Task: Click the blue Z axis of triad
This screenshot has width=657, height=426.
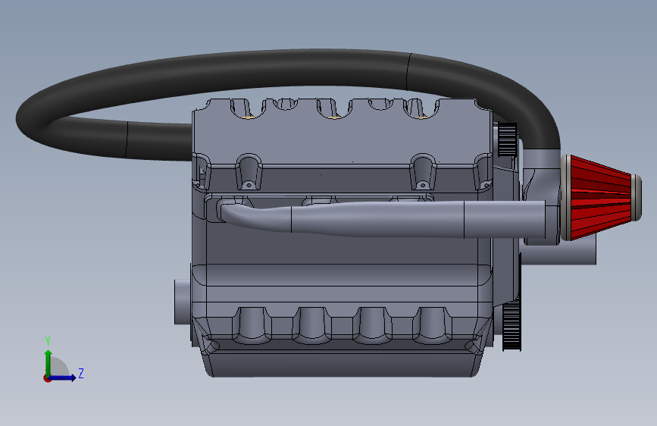Action: [63, 377]
